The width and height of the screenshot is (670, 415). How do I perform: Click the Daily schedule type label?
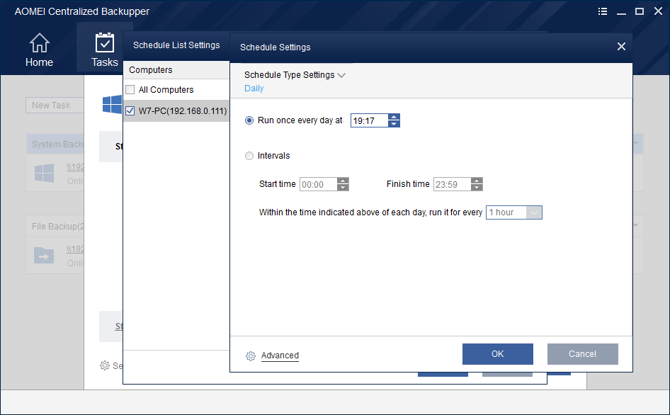(x=254, y=89)
